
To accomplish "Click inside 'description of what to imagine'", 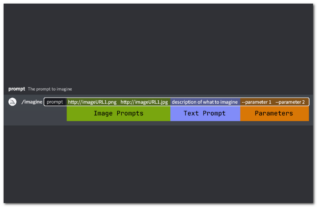I will [204, 102].
